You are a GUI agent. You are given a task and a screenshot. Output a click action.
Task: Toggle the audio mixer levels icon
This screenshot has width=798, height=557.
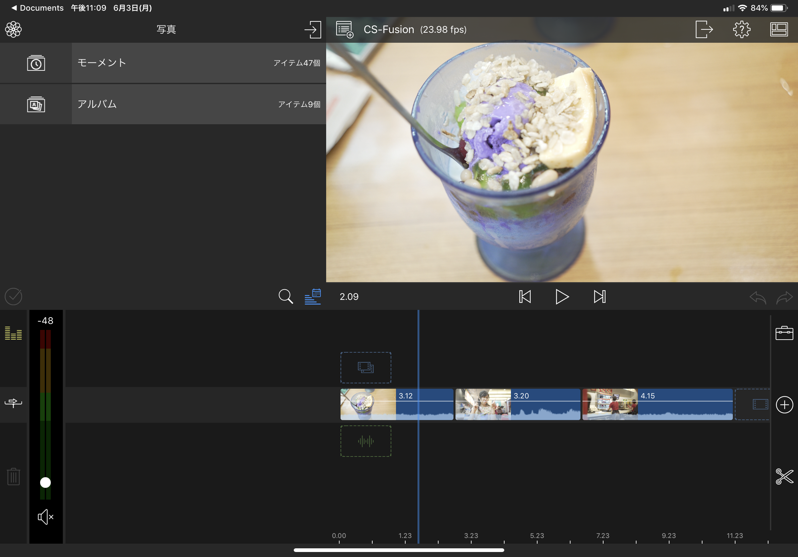click(14, 333)
